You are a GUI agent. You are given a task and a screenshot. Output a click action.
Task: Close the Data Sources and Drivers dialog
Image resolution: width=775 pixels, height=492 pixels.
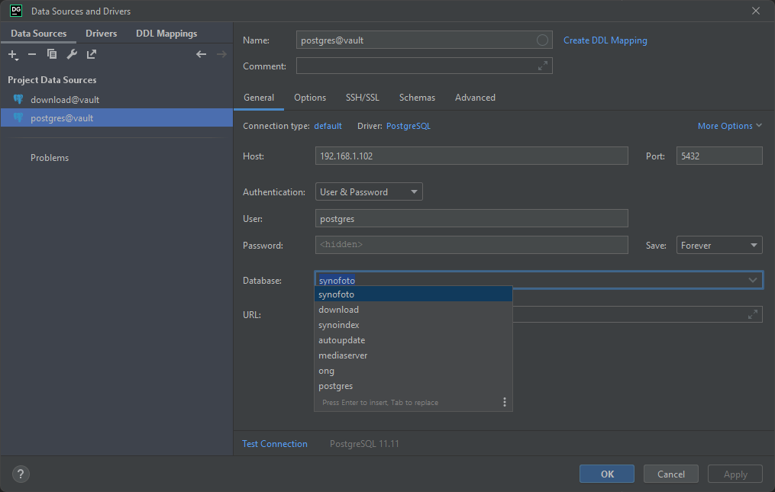pos(756,11)
